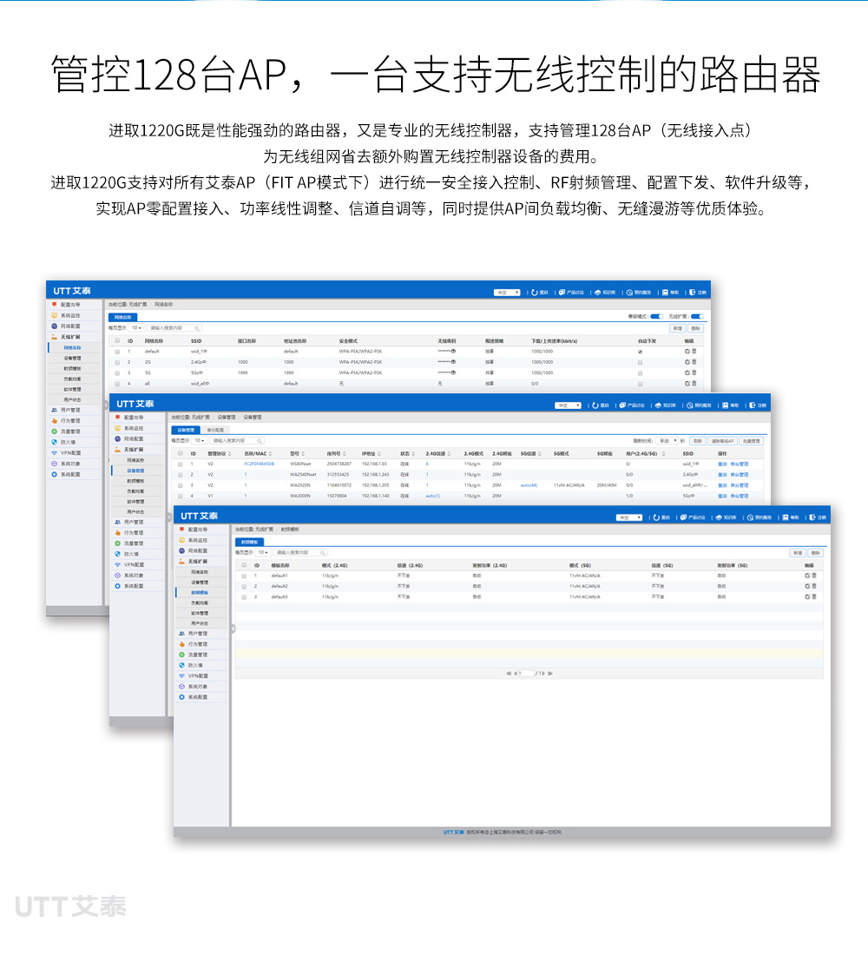Click the search box in the front window

[x=300, y=552]
